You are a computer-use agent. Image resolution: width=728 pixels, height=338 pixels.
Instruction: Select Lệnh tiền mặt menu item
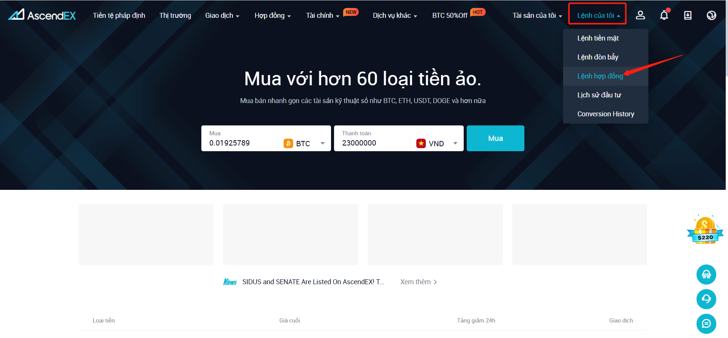[x=598, y=38]
